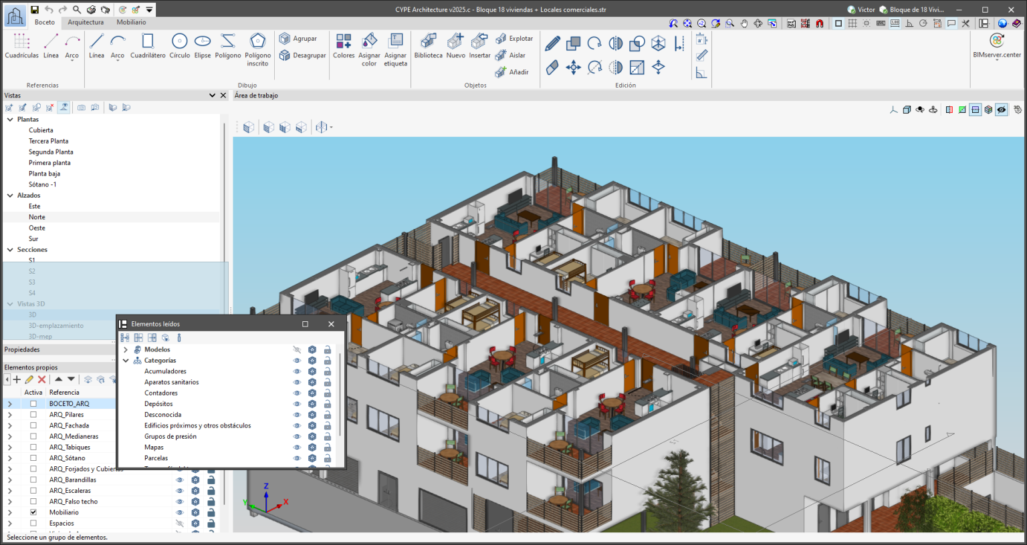Select the Círculo shape tool

(179, 46)
